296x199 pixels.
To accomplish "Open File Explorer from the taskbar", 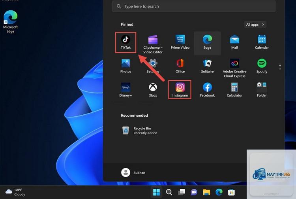I will [206, 192].
